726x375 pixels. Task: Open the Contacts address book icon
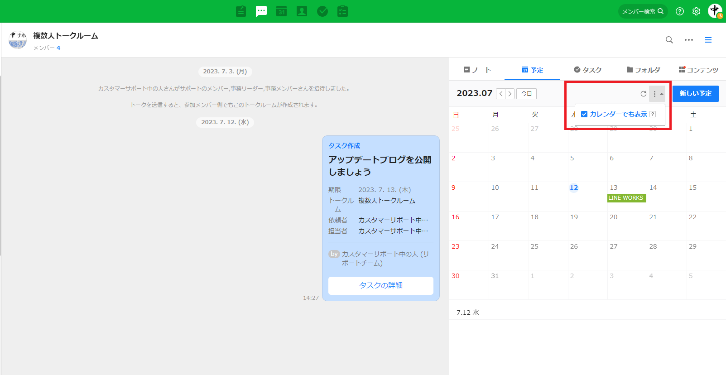pos(302,11)
